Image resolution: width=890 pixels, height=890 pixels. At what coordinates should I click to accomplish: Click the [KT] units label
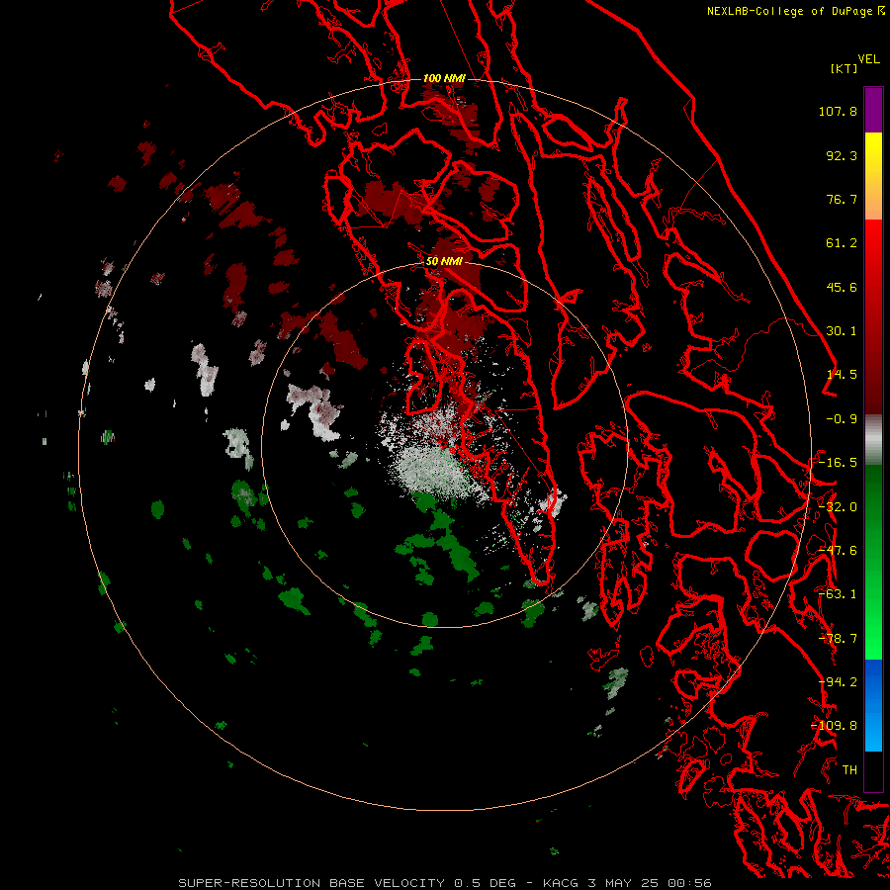pyautogui.click(x=845, y=68)
